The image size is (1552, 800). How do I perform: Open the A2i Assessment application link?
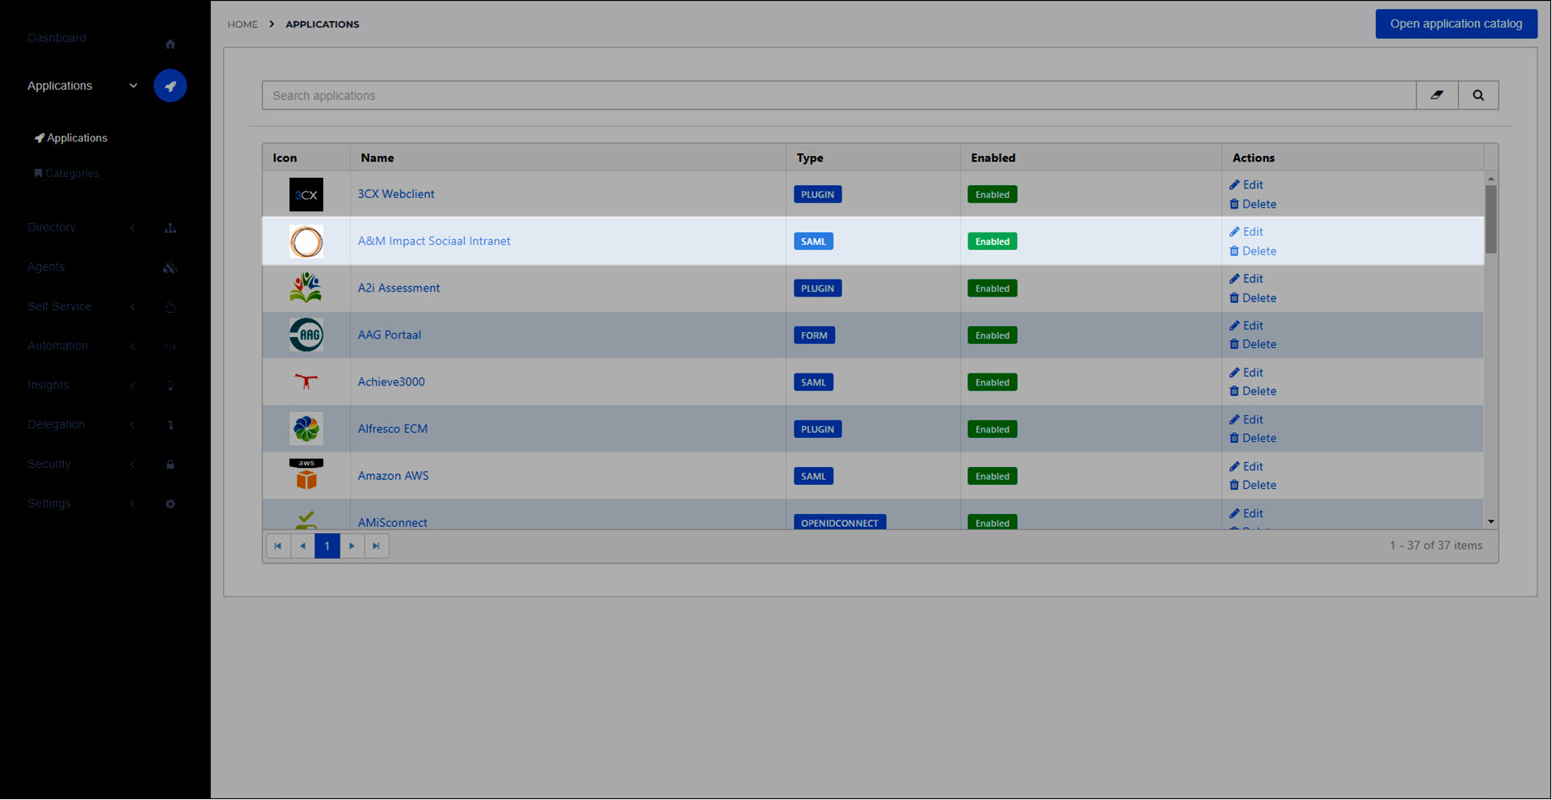[x=399, y=288]
